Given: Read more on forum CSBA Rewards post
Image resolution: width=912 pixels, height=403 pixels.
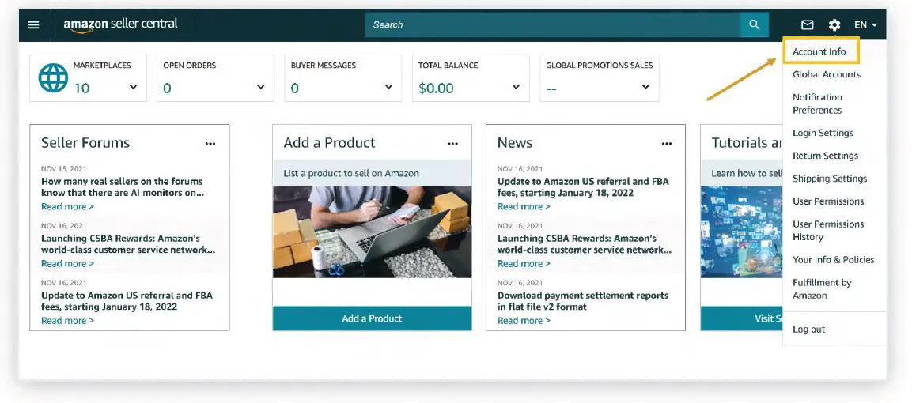Looking at the screenshot, I should pos(67,264).
